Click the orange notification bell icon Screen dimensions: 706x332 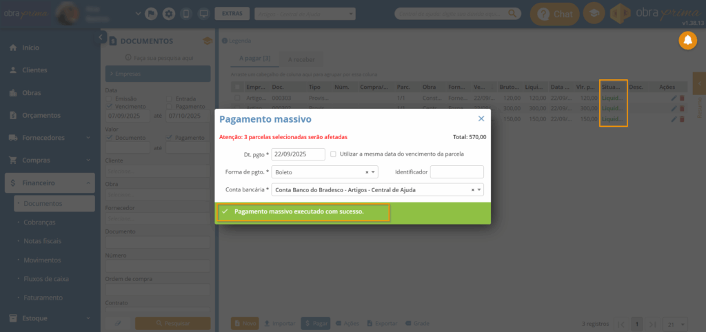coord(687,41)
